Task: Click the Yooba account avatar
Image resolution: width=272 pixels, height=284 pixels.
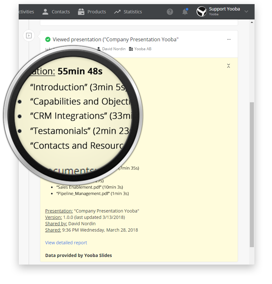Action: click(x=202, y=11)
